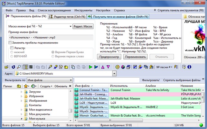Image resolution: width=207 pixels, height=129 pixels.
Task: Open the Настройки menu
Action: 103,10
